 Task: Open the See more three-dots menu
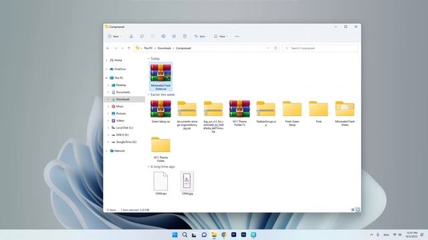click(x=237, y=36)
